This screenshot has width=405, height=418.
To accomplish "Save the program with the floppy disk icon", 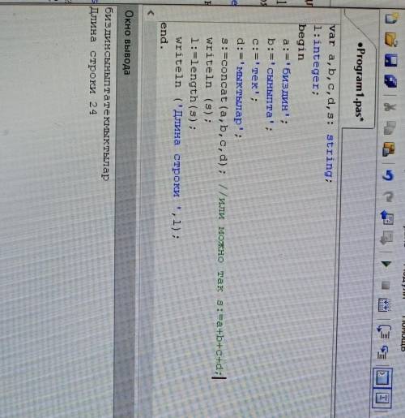I will (x=390, y=61).
